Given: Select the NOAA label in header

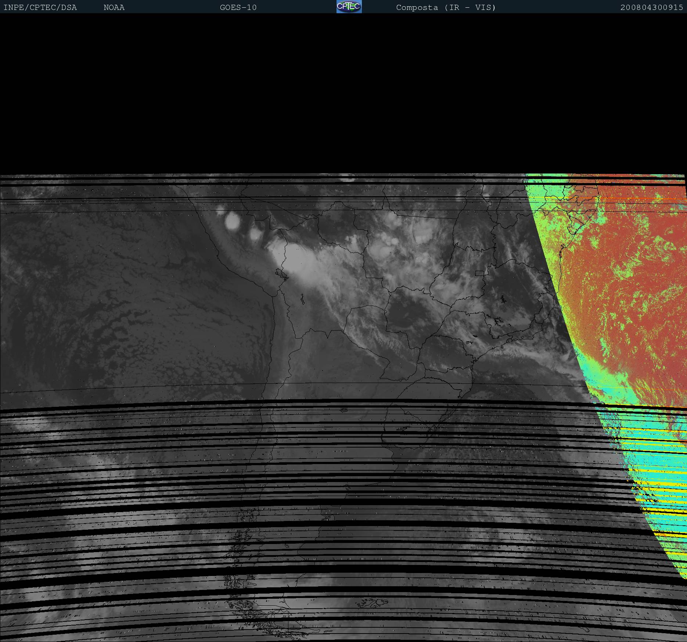Looking at the screenshot, I should click(114, 7).
